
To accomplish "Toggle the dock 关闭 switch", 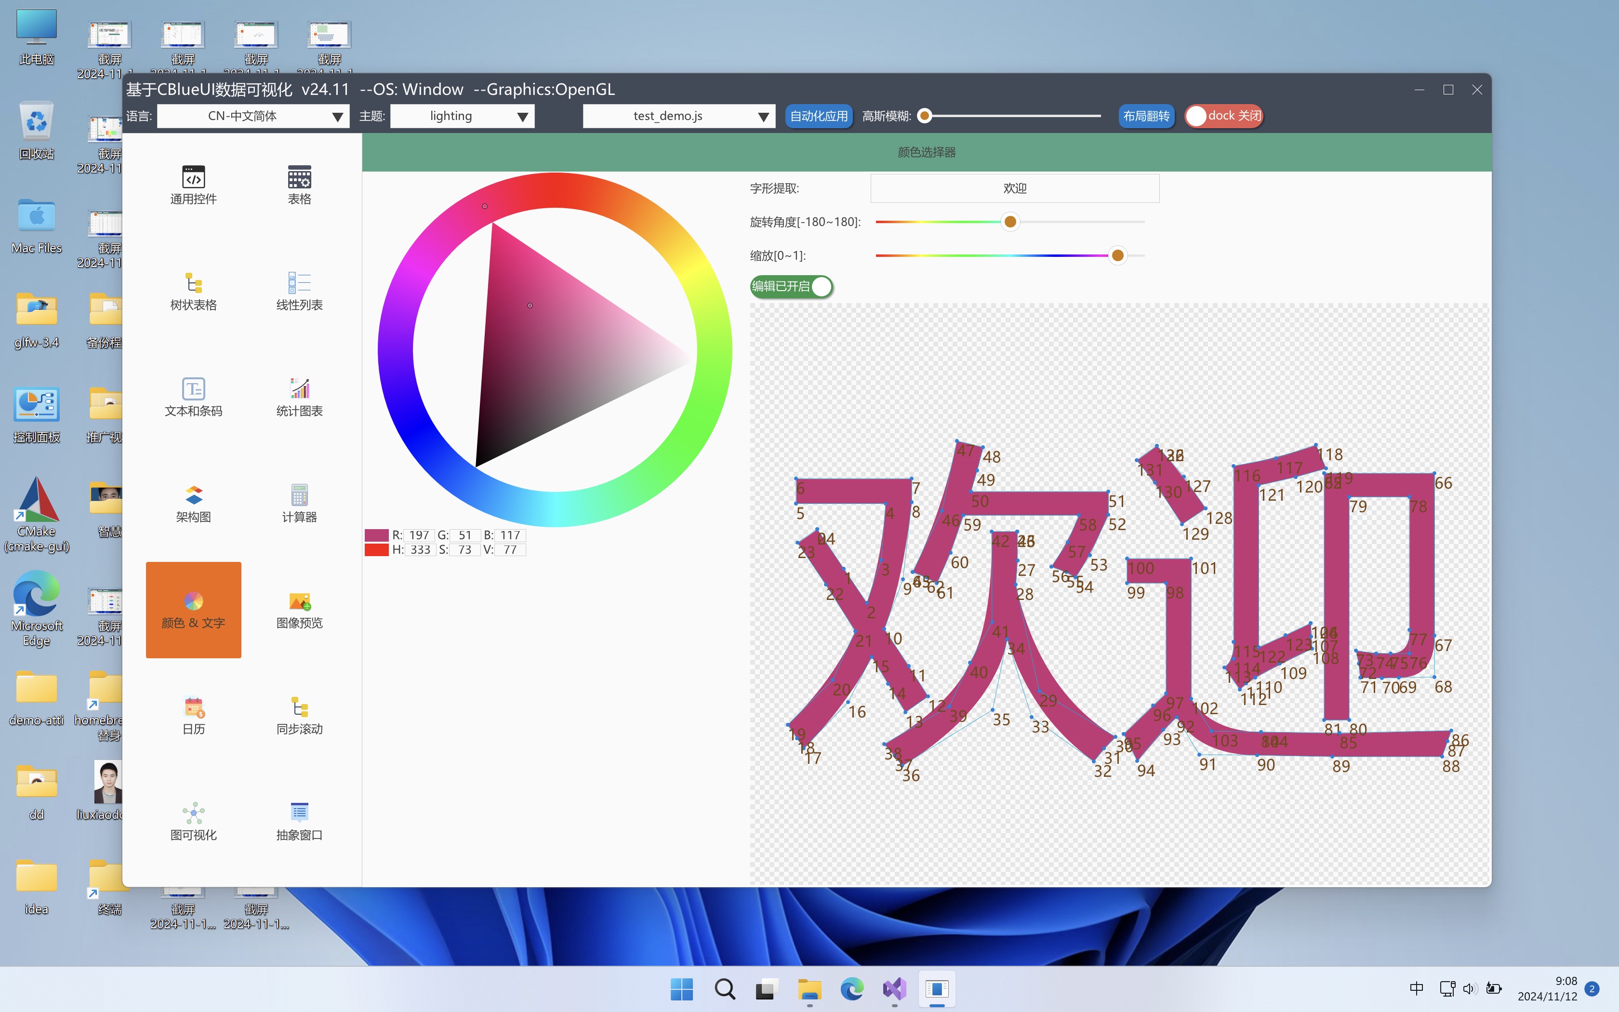I will 1223,116.
